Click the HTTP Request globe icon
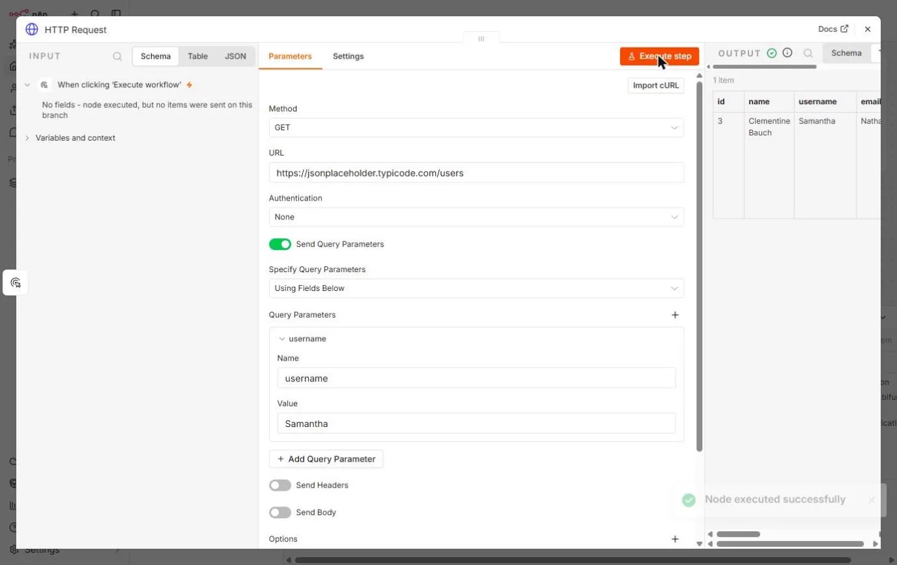The height and width of the screenshot is (565, 897). [31, 29]
